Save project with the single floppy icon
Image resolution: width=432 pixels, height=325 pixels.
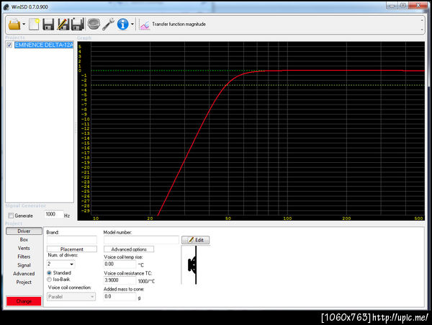48,25
